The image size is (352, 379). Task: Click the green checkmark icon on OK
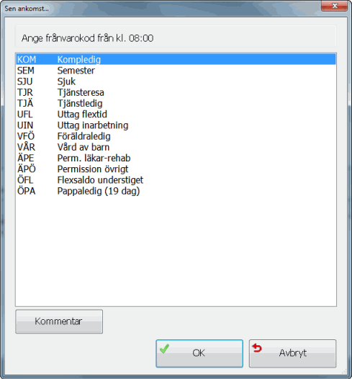click(x=164, y=349)
